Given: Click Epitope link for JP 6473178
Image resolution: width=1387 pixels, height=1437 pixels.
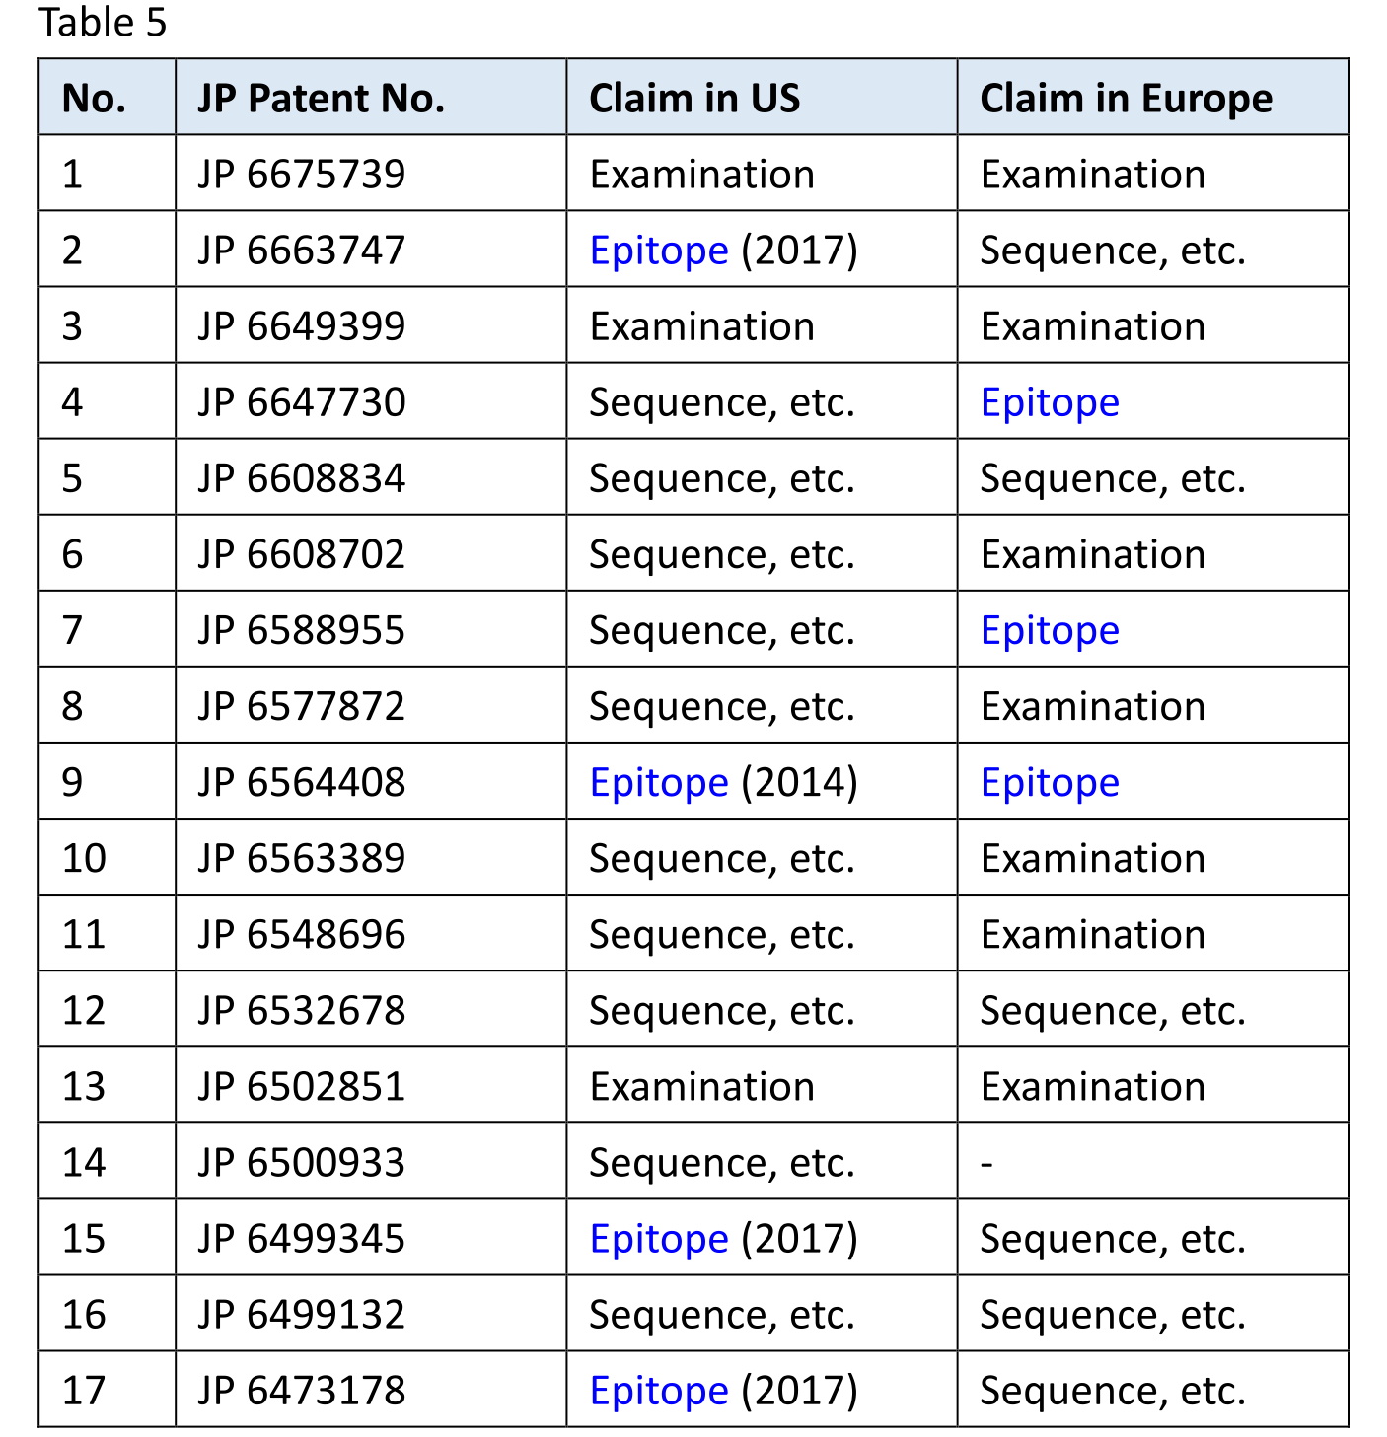Looking at the screenshot, I should click(x=658, y=1391).
